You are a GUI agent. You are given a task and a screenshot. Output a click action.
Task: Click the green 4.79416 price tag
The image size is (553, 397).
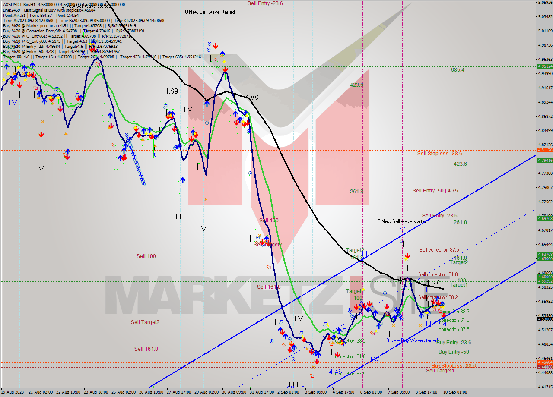(x=544, y=160)
